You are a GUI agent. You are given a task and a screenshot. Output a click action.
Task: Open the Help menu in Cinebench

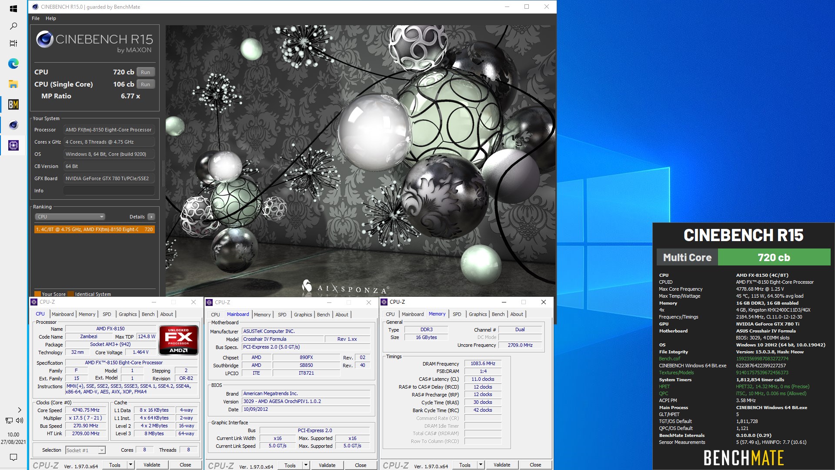51,18
